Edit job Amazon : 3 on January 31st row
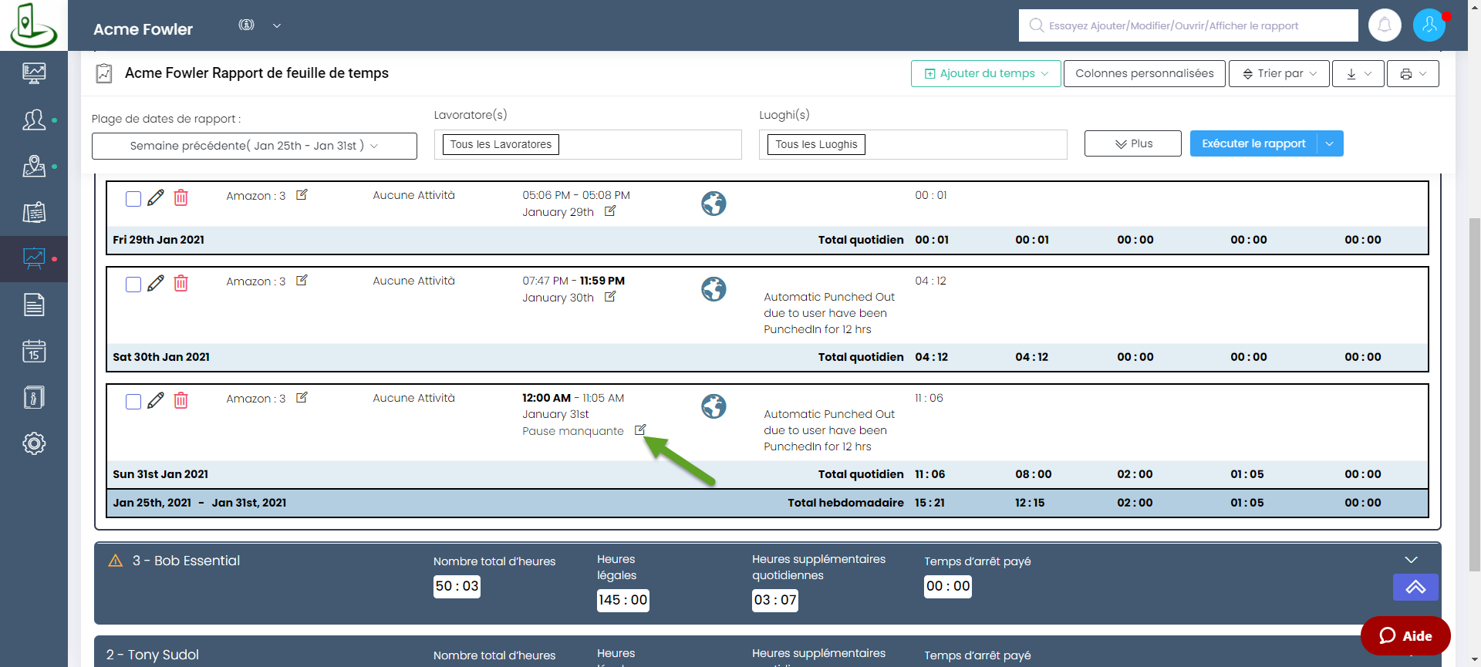This screenshot has height=667, width=1481. pos(302,398)
